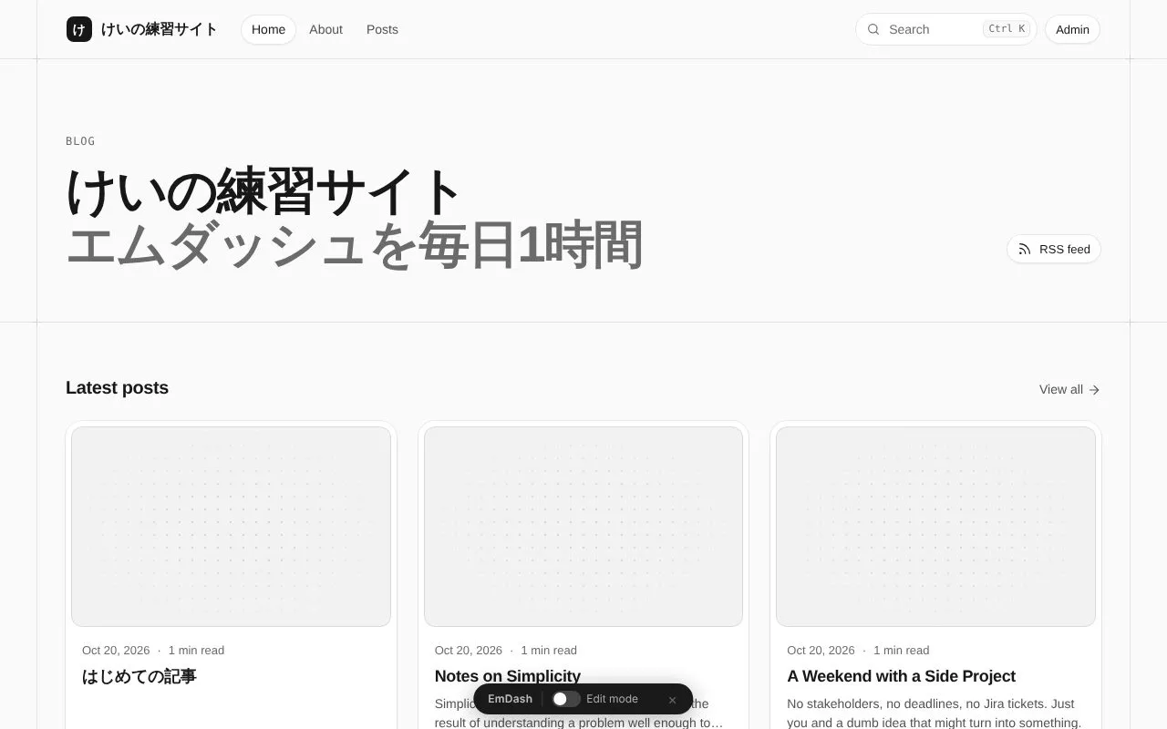1167x729 pixels.
Task: Click the View all link
Action: (x=1069, y=389)
